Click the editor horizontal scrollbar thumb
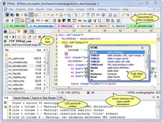 pos(69,88)
